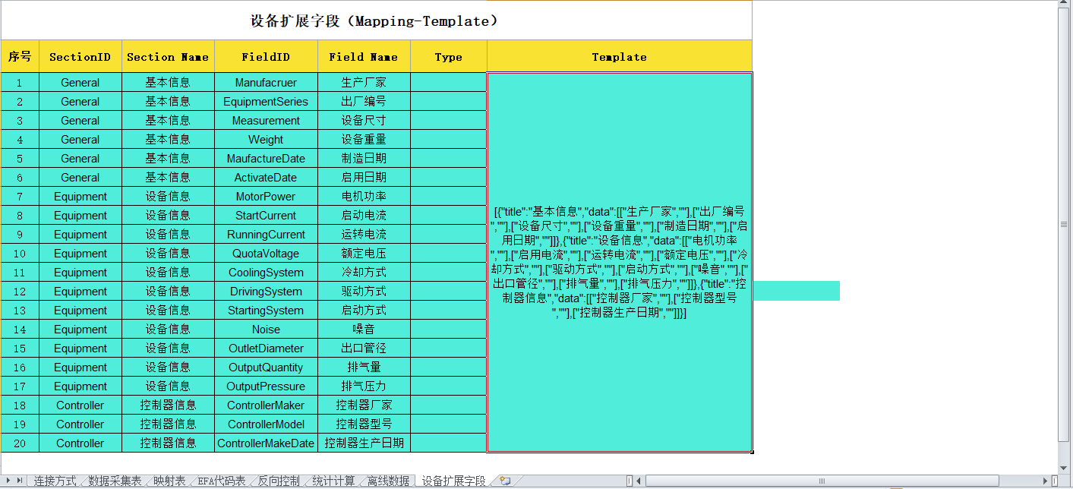
Task: Switch to the 统计计算 sheet tab
Action: [333, 481]
